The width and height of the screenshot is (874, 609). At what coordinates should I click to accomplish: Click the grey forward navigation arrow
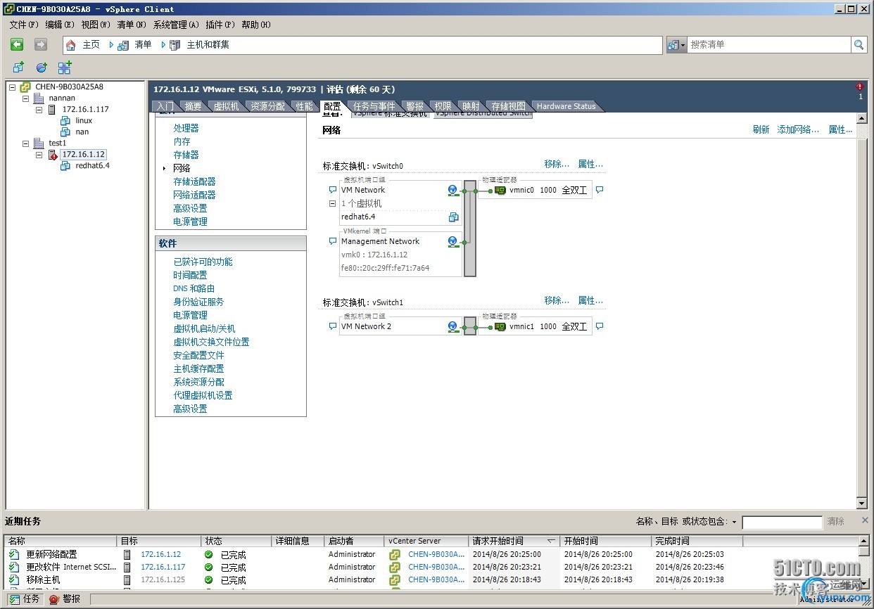coord(41,44)
